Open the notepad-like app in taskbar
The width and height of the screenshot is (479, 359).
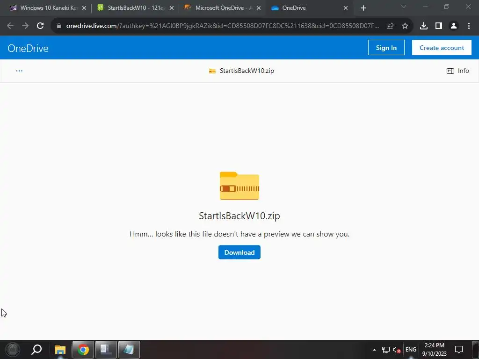tap(129, 350)
